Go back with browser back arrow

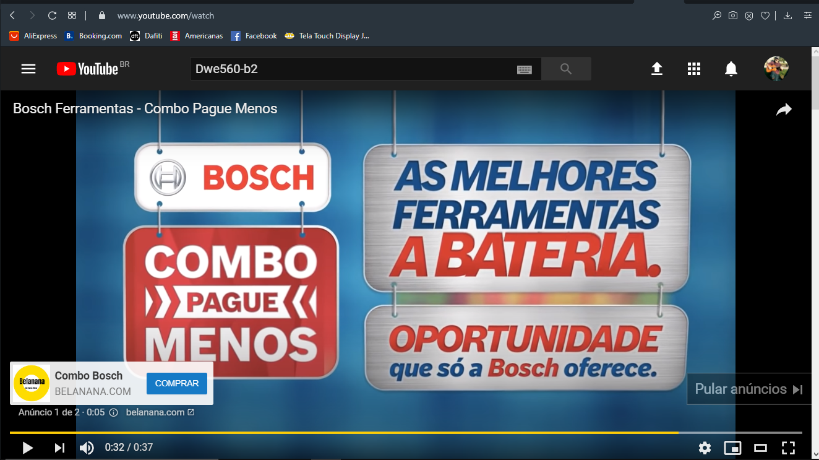coord(12,15)
